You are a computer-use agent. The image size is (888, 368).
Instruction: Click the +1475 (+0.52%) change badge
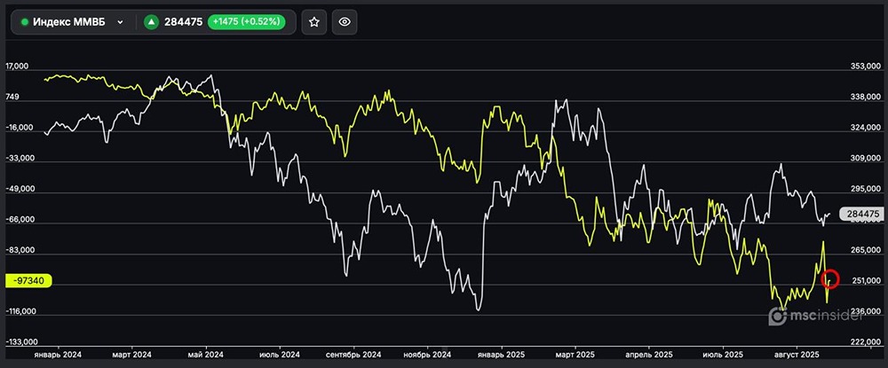pos(249,23)
